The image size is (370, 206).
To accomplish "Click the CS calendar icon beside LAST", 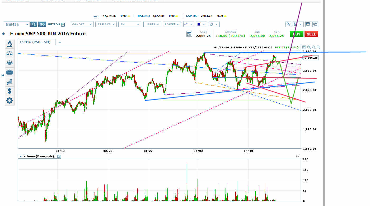I will tap(189, 34).
